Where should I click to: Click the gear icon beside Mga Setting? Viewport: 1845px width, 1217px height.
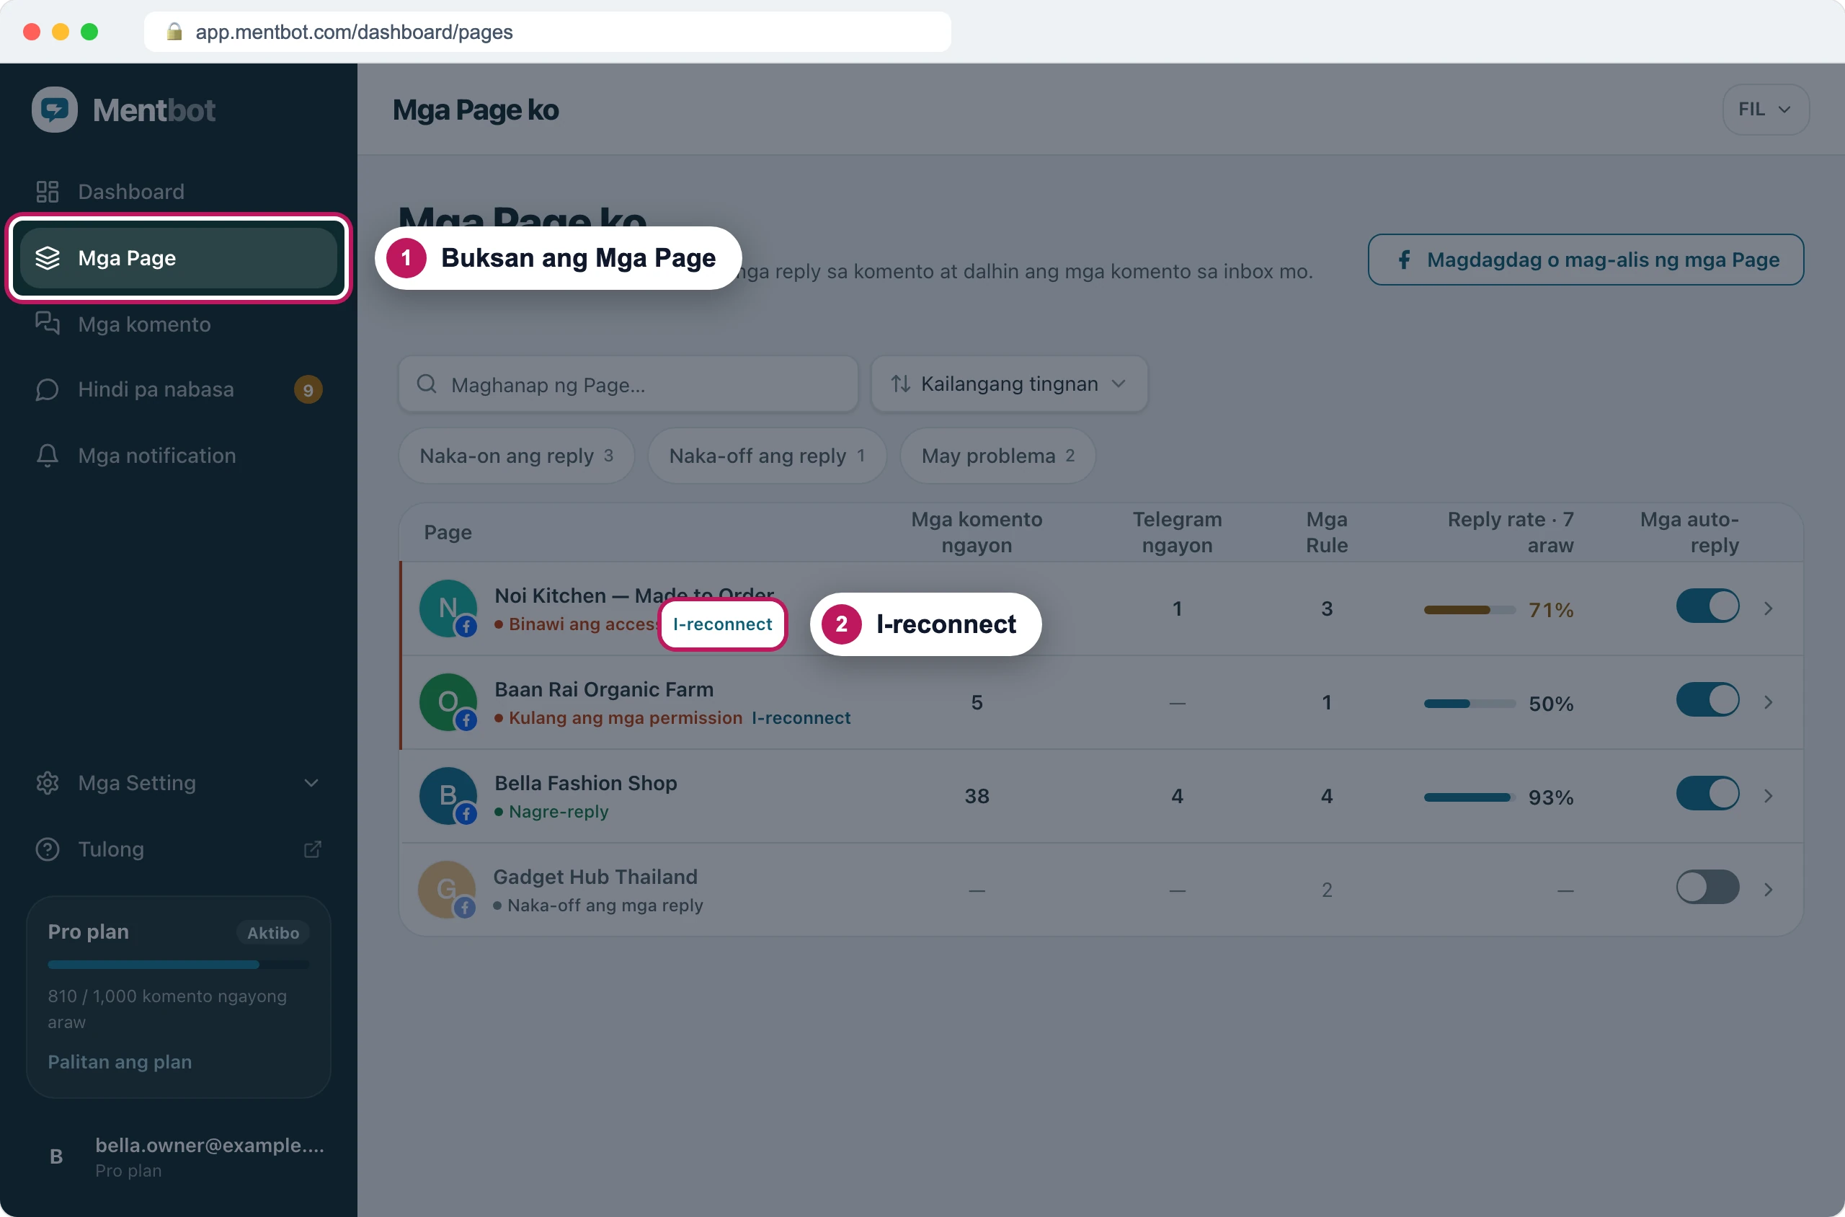click(48, 782)
